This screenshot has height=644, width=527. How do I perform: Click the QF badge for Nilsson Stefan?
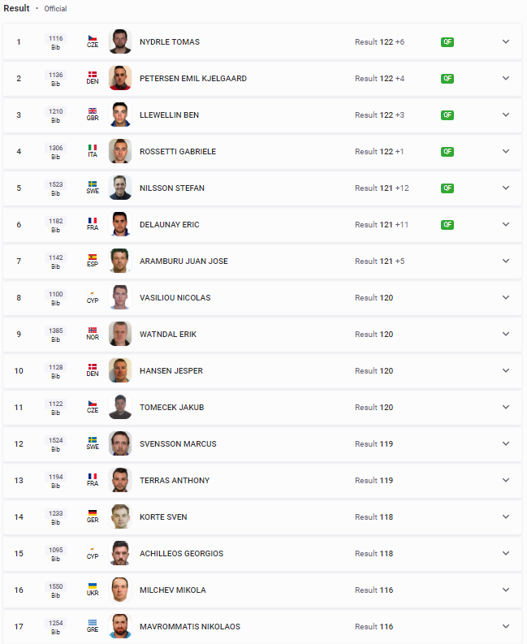coord(447,188)
